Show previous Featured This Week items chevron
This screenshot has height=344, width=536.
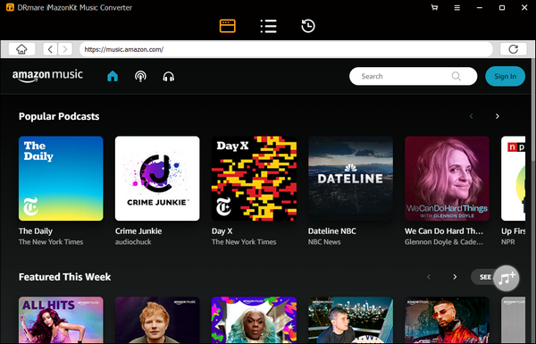[x=429, y=277]
